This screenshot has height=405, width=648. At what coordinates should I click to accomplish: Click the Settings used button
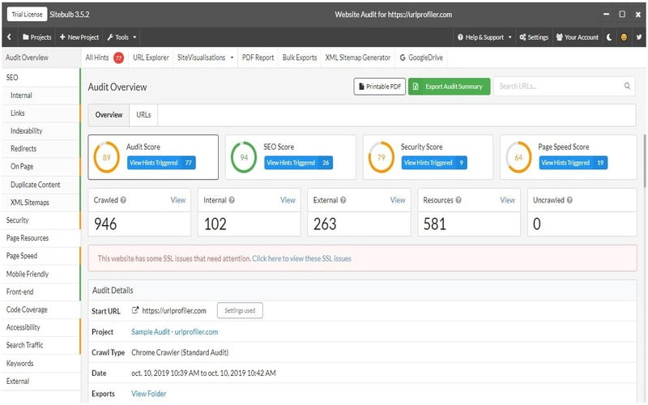[x=240, y=311]
